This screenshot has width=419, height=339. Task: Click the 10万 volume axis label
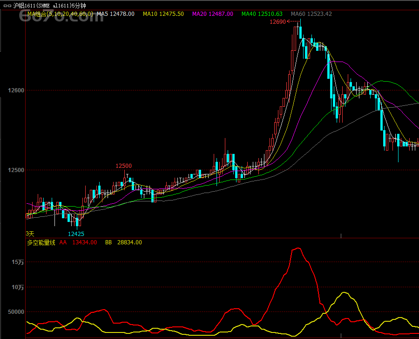coord(18,287)
